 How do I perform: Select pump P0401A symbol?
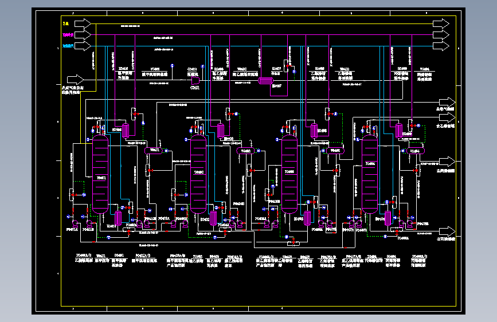tap(75, 223)
